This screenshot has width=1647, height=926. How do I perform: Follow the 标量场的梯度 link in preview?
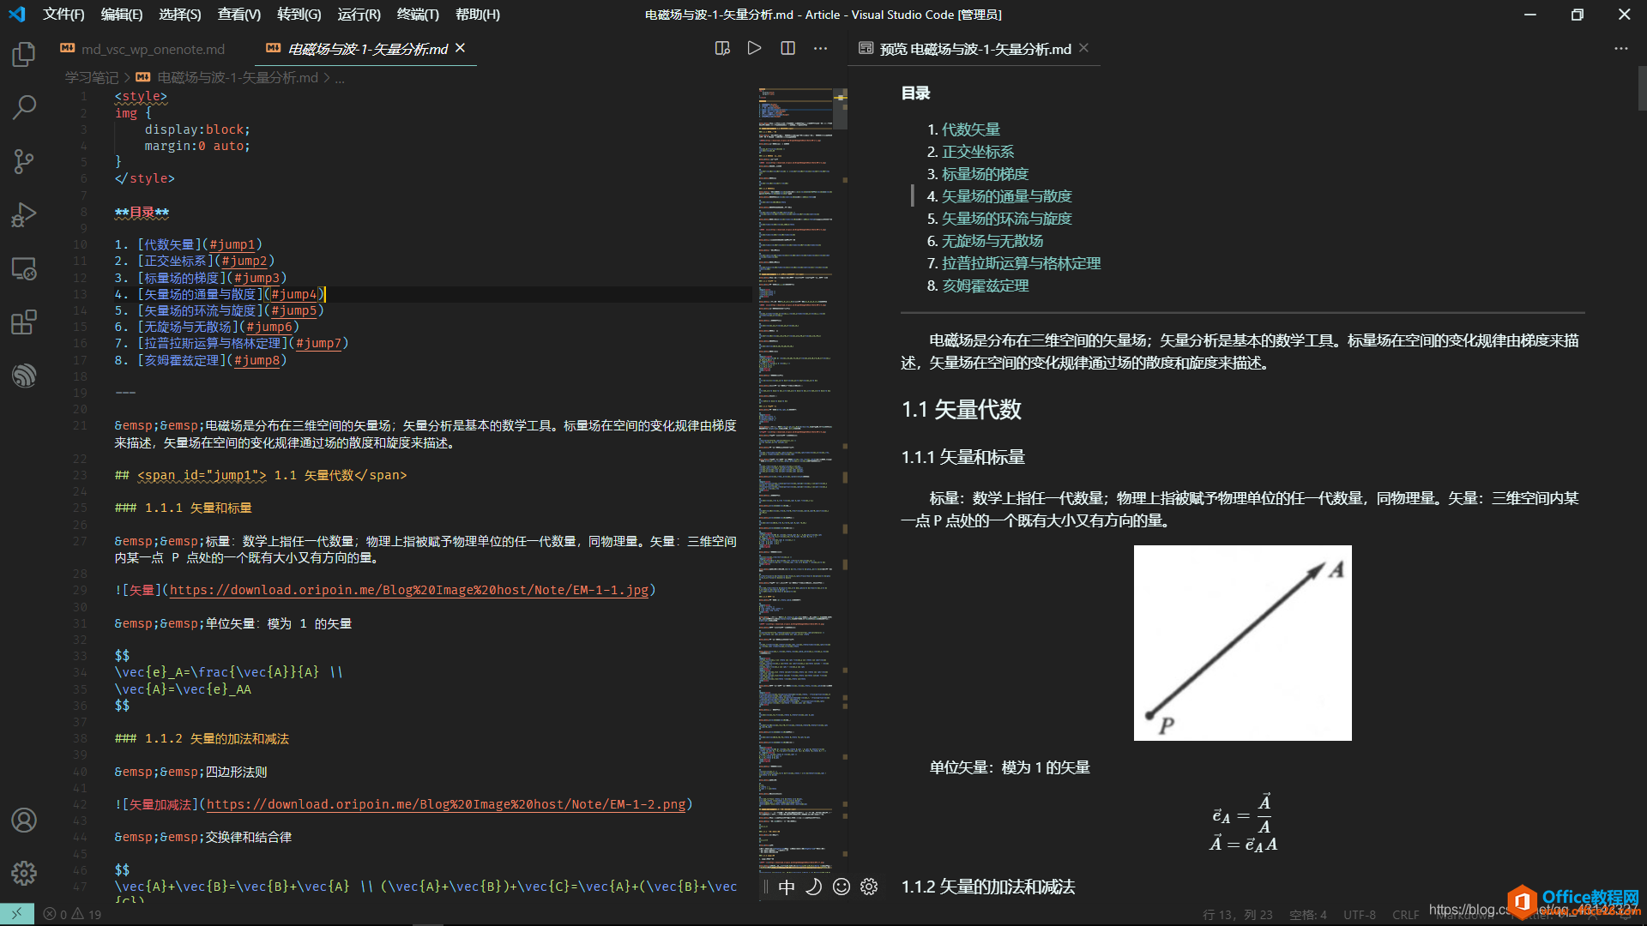coord(985,174)
